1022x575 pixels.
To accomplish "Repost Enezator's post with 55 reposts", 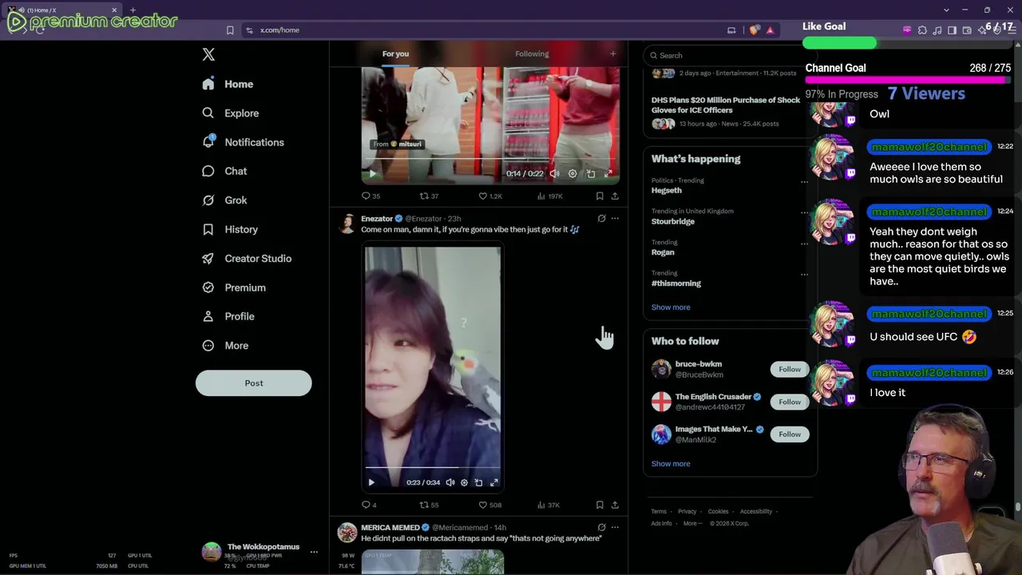I will (430, 505).
